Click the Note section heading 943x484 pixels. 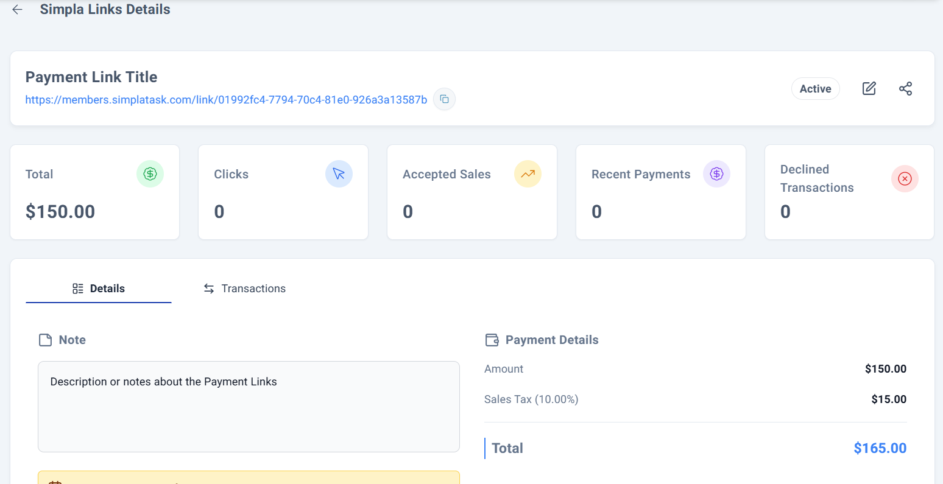click(x=72, y=340)
